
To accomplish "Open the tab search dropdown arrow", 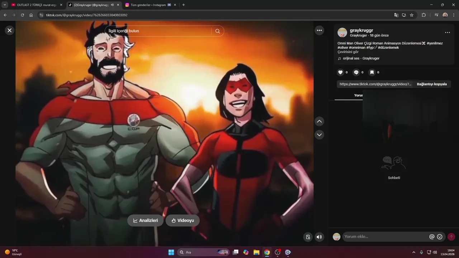I will [x=5, y=5].
